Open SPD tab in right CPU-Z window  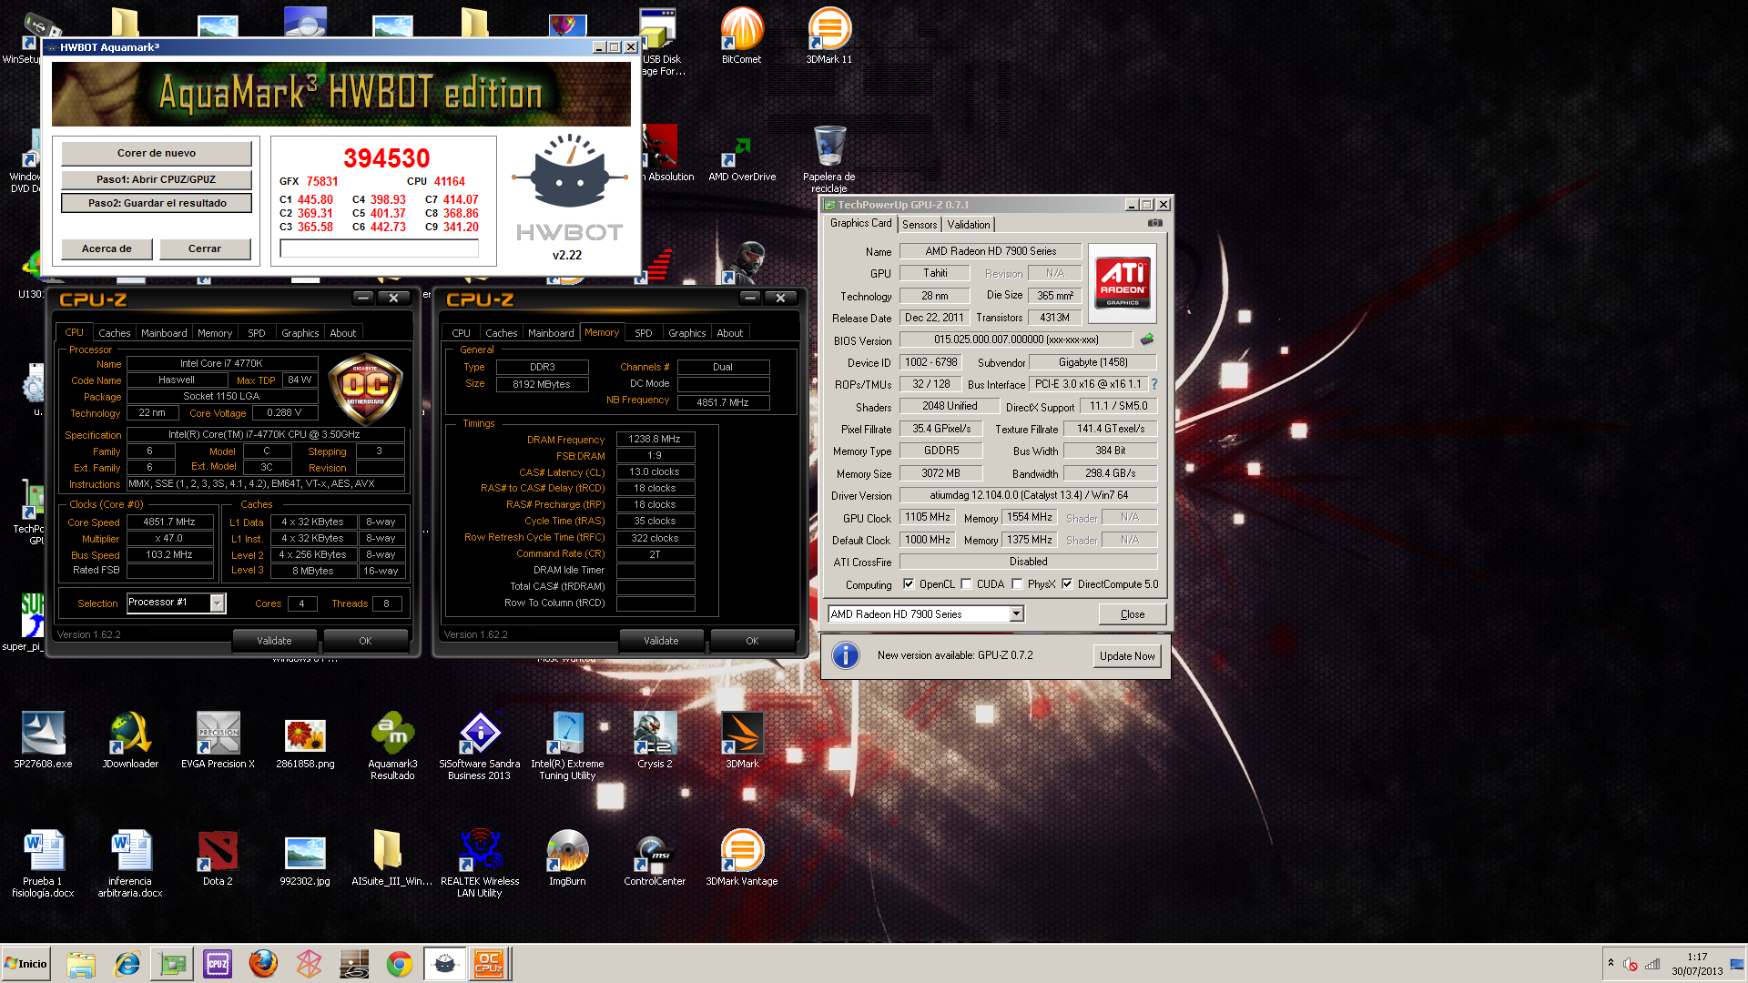click(x=644, y=333)
